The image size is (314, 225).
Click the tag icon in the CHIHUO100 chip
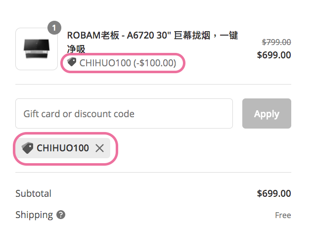[x=27, y=148]
